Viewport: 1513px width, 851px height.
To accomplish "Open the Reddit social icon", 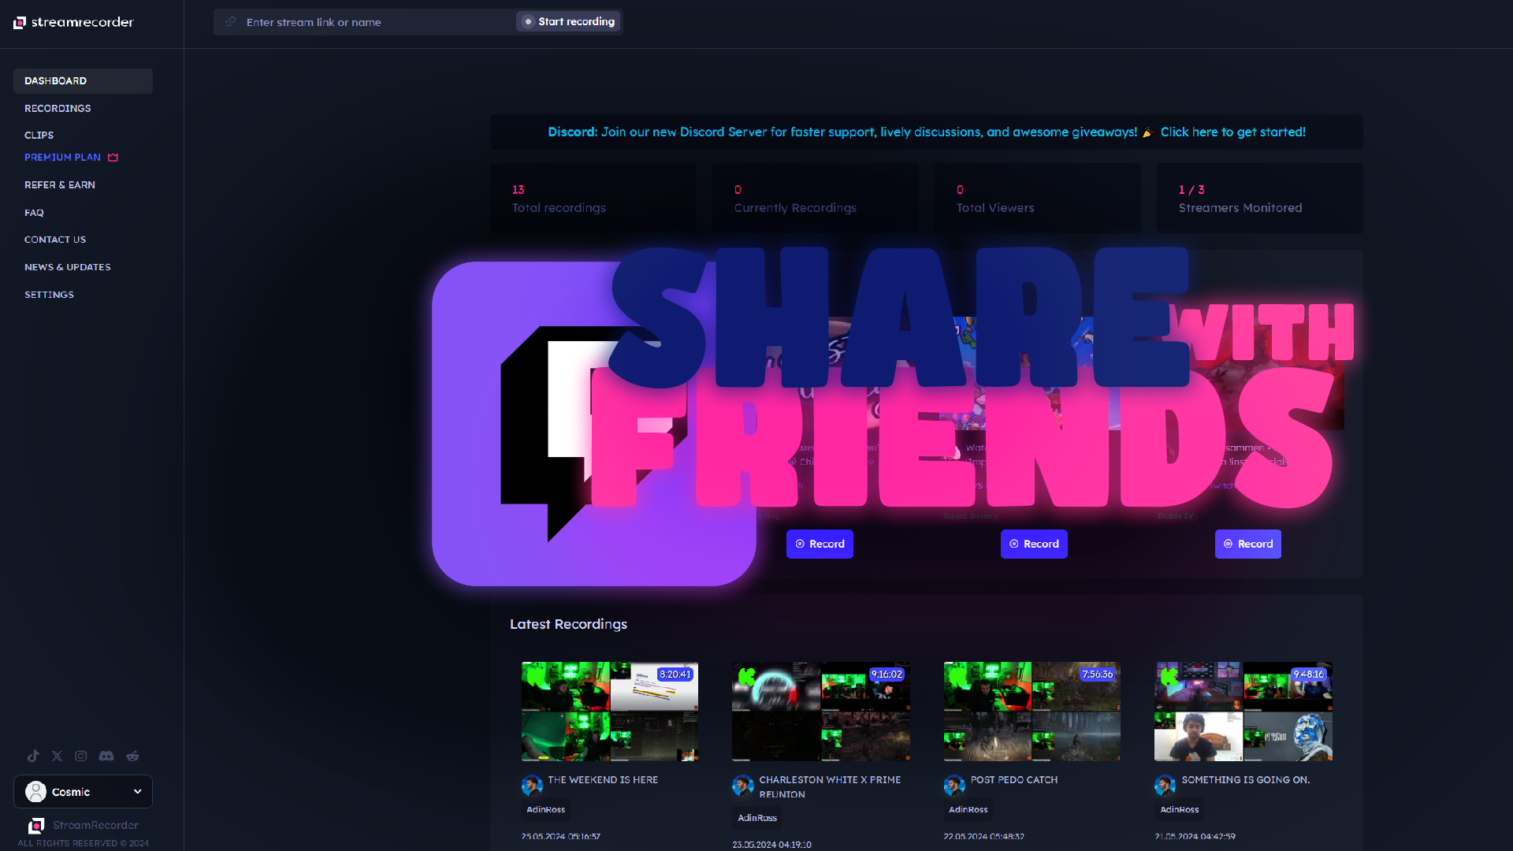I will click(132, 756).
